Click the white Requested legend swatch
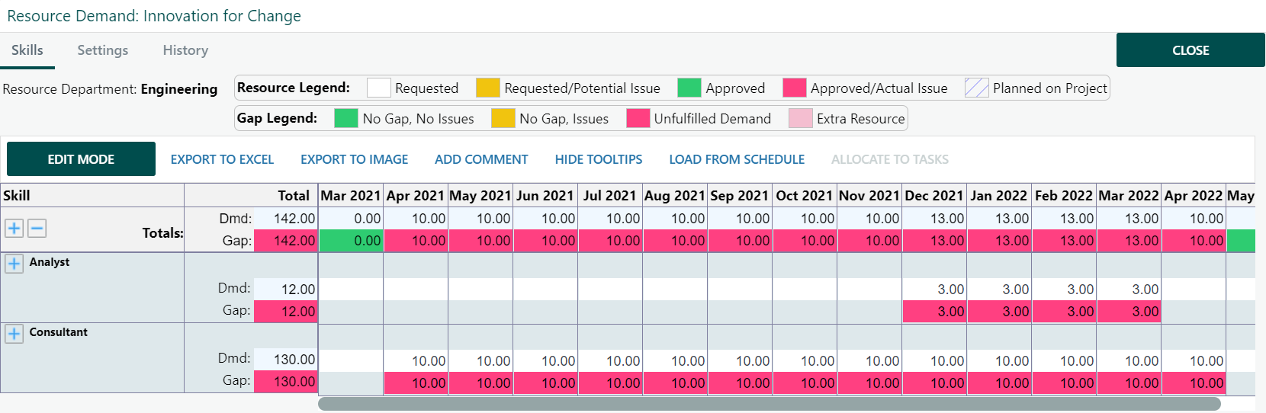Viewport: 1266px width, 413px height. [378, 88]
